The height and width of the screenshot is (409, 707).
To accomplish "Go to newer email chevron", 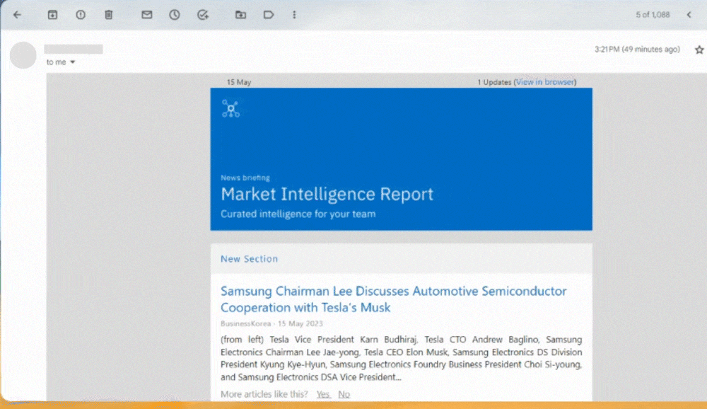I will (689, 15).
